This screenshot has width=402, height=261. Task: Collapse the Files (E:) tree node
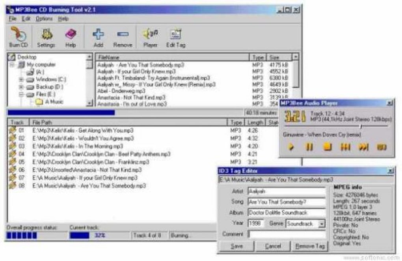(22, 94)
